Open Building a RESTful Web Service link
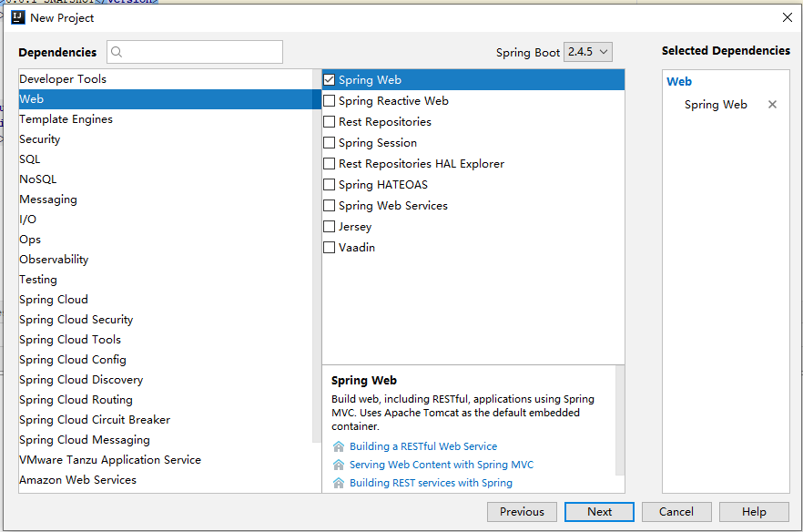The width and height of the screenshot is (803, 532). coord(423,446)
